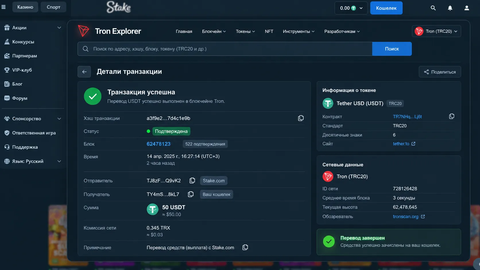
Task: Go to Главная in explorer navigation
Action: pos(184,31)
